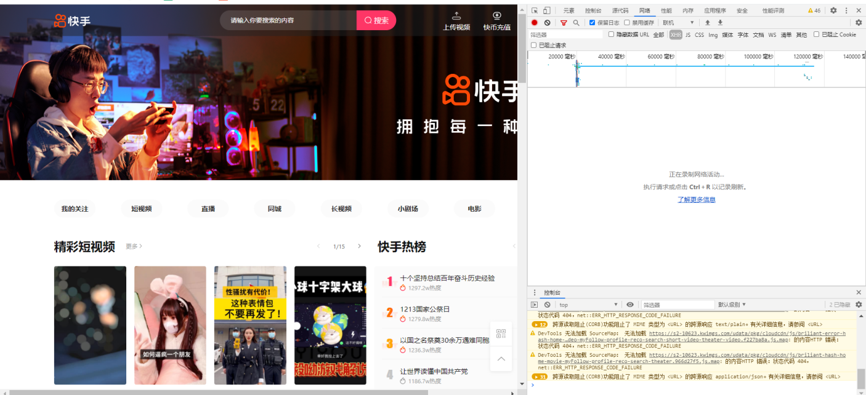The image size is (866, 395).
Task: Toggle the device toolbar icon in DevTools
Action: click(546, 10)
